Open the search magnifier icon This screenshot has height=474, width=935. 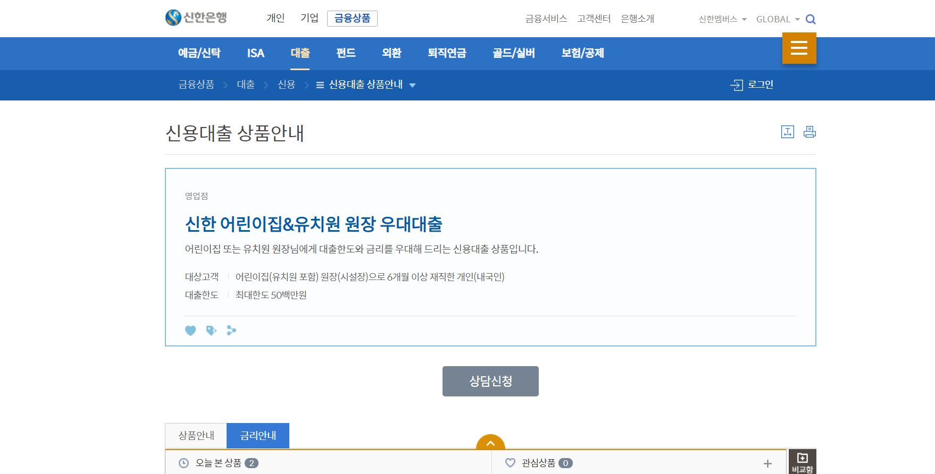(811, 20)
